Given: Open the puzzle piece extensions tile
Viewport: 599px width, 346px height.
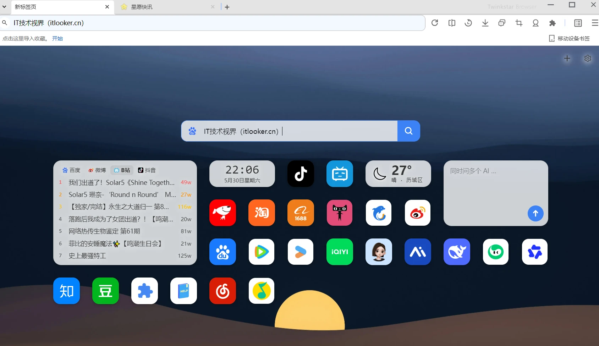Looking at the screenshot, I should tap(144, 291).
